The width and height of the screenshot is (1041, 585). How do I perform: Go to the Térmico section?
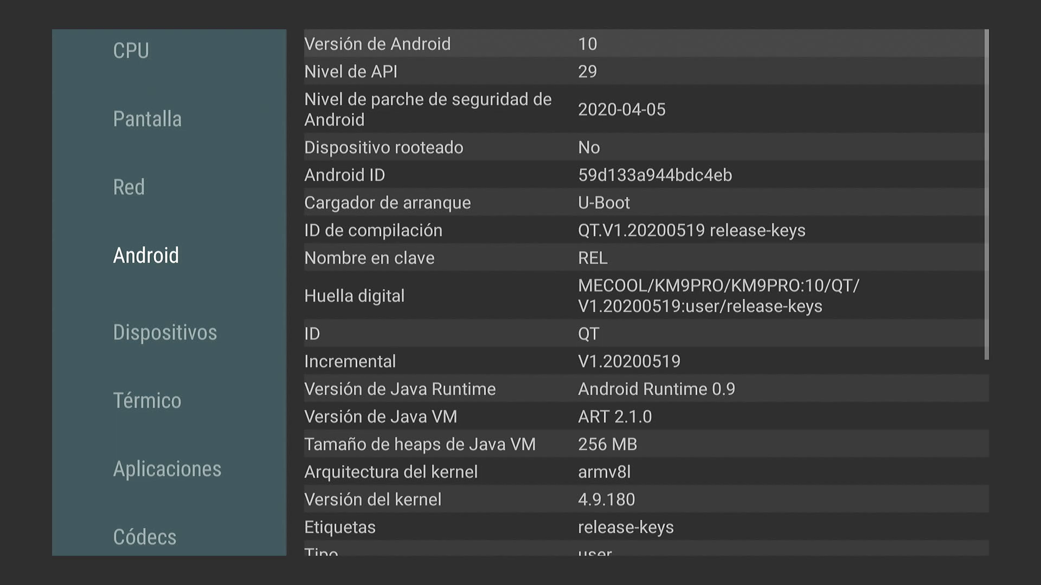[147, 401]
